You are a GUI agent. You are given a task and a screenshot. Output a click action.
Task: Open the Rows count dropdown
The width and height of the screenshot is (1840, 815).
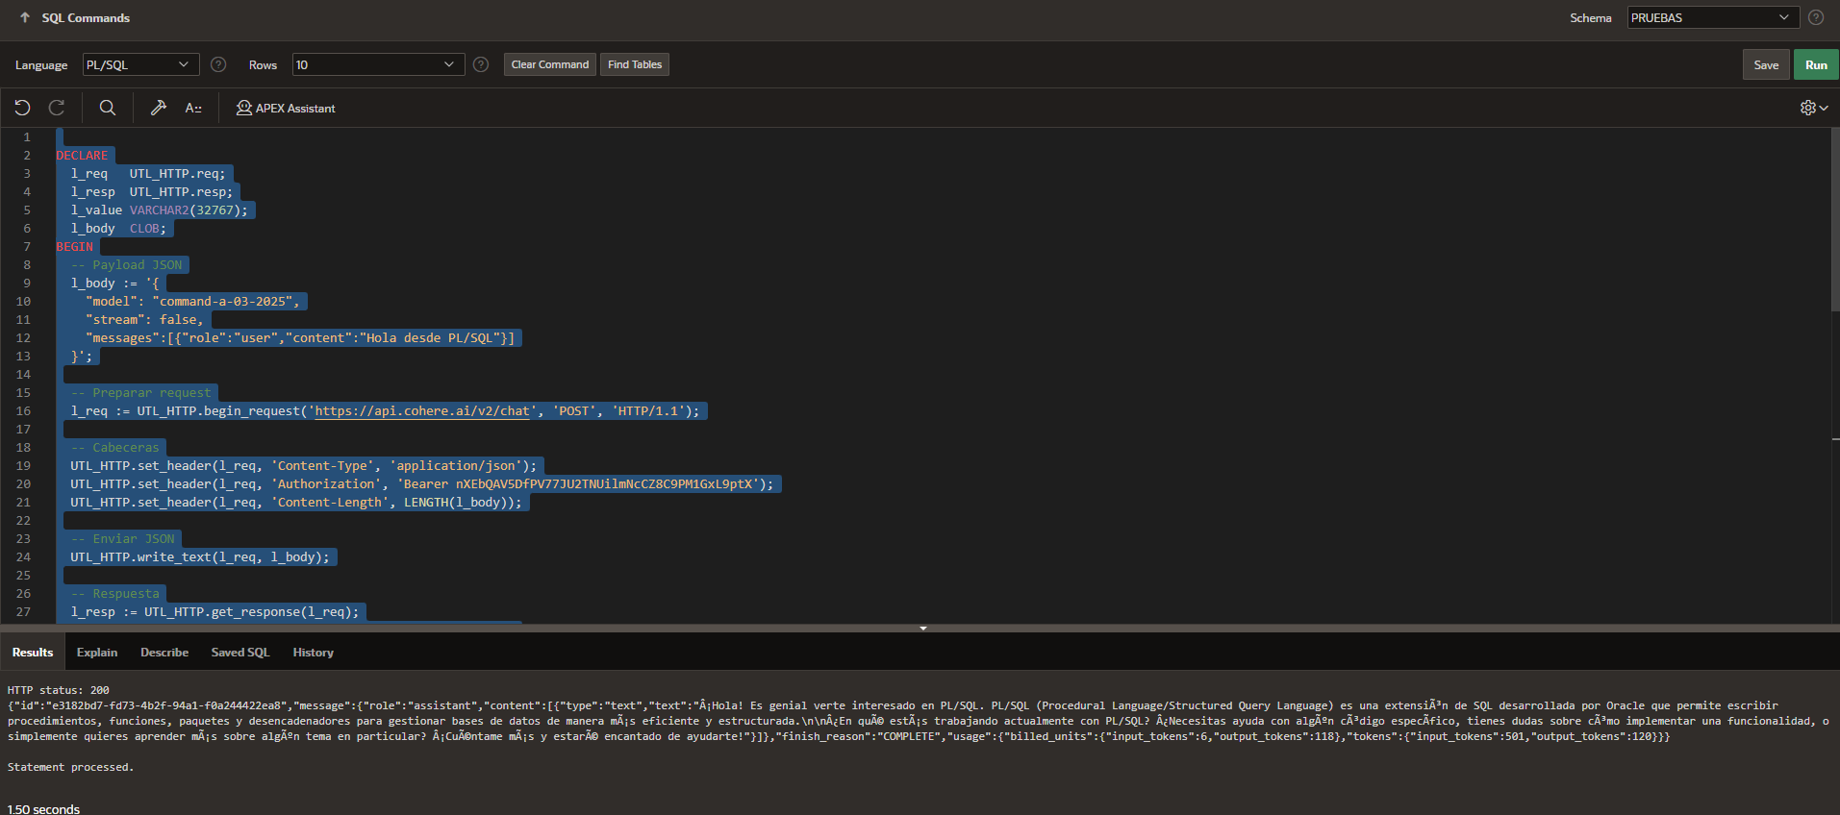378,64
